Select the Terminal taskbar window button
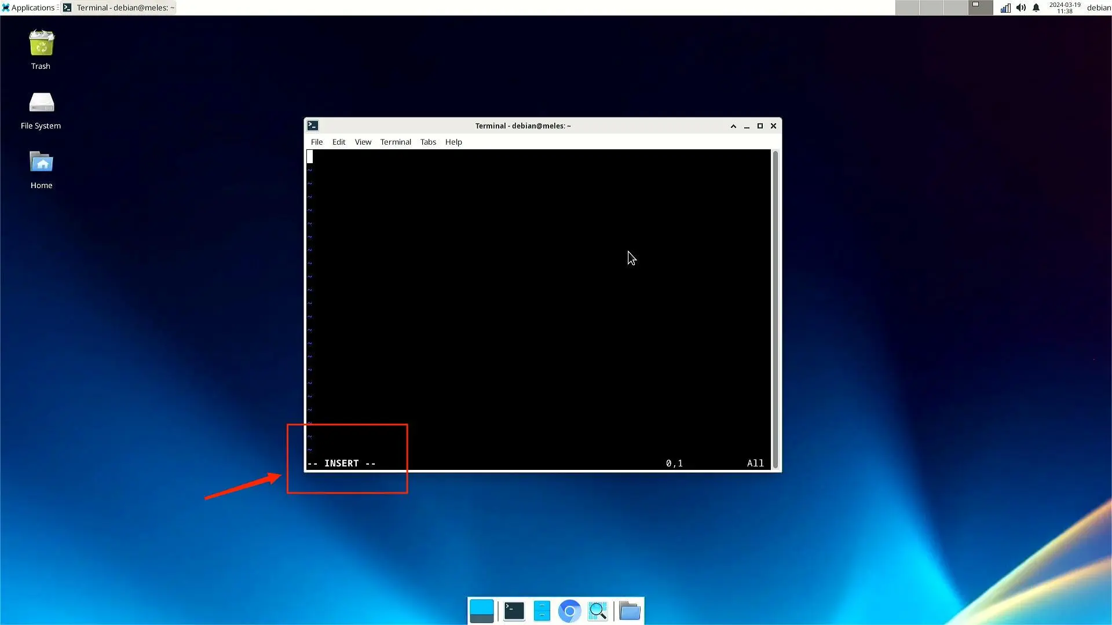This screenshot has height=625, width=1112. tap(118, 8)
